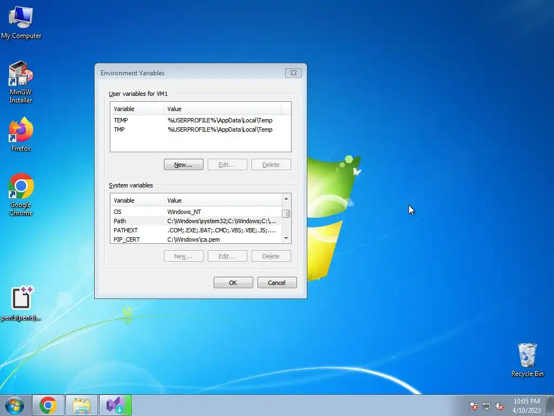Click the Show Desktop strip on the taskbar
This screenshot has height=416, width=554.
(x=550, y=405)
